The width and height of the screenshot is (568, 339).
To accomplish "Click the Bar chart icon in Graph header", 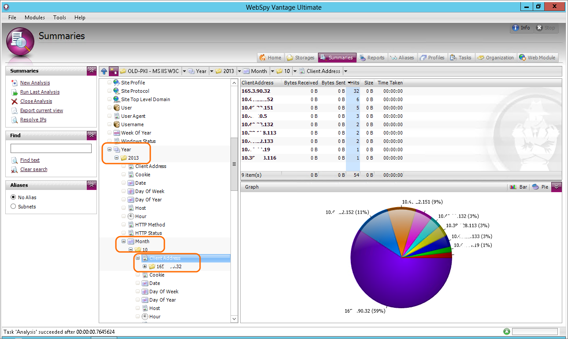I will click(513, 187).
